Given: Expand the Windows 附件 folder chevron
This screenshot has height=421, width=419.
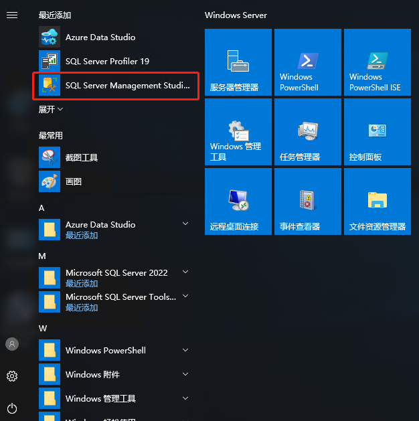Looking at the screenshot, I should pyautogui.click(x=185, y=374).
